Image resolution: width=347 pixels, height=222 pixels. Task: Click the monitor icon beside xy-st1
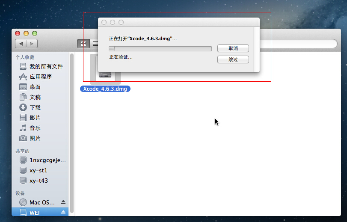click(23, 170)
